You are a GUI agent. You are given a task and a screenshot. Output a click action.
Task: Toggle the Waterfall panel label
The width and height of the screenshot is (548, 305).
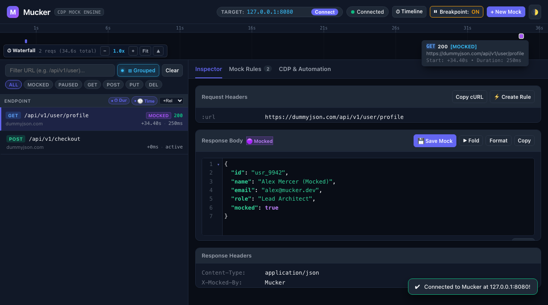[21, 50]
